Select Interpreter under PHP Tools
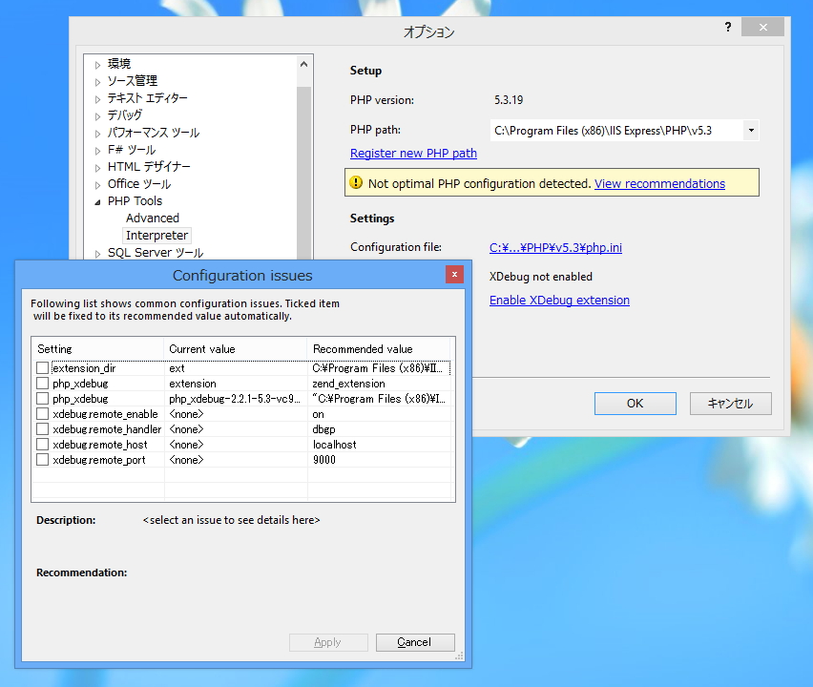The image size is (813, 687). click(x=156, y=235)
